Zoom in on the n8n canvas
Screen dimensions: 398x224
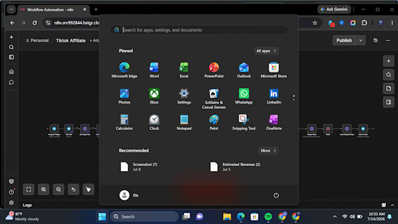[x=43, y=189]
